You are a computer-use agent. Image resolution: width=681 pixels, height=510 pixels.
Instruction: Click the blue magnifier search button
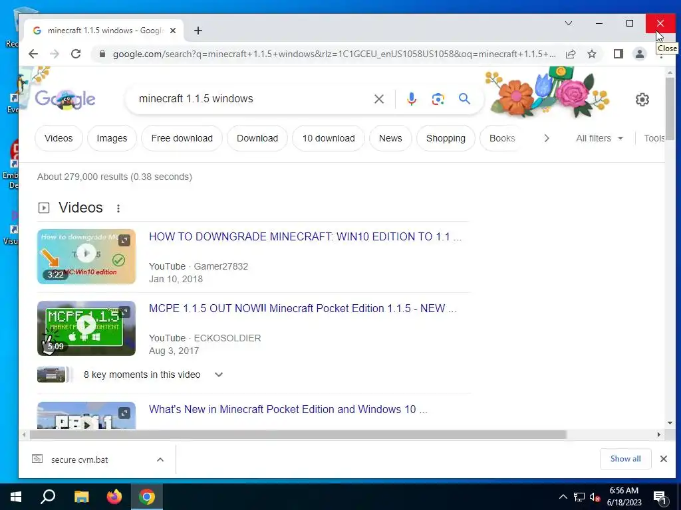pos(464,99)
